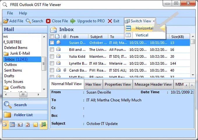This screenshot has width=198, height=140.
Task: Click the tab strip scroll right arrow
Action: point(192,85)
